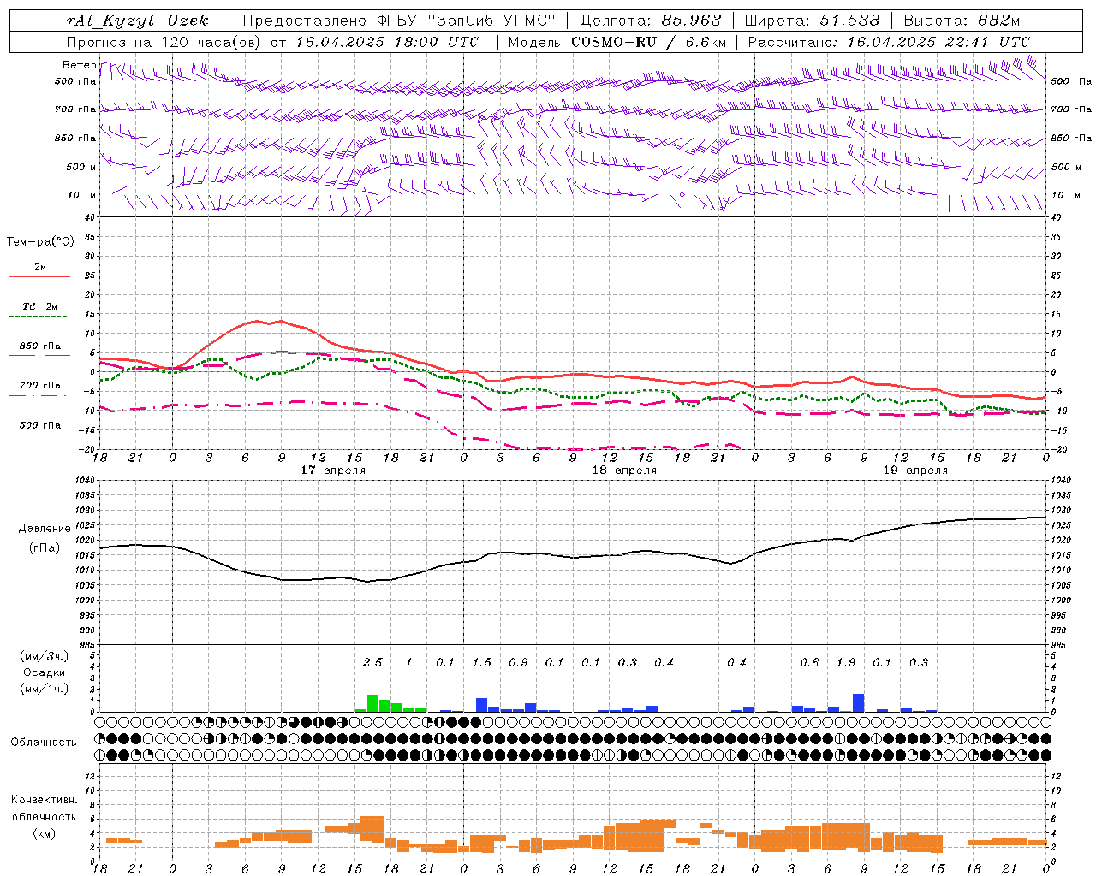Screen dimensions: 1096x876
Task: Click the line sample under 500 гПа legend
Action: click(x=39, y=435)
